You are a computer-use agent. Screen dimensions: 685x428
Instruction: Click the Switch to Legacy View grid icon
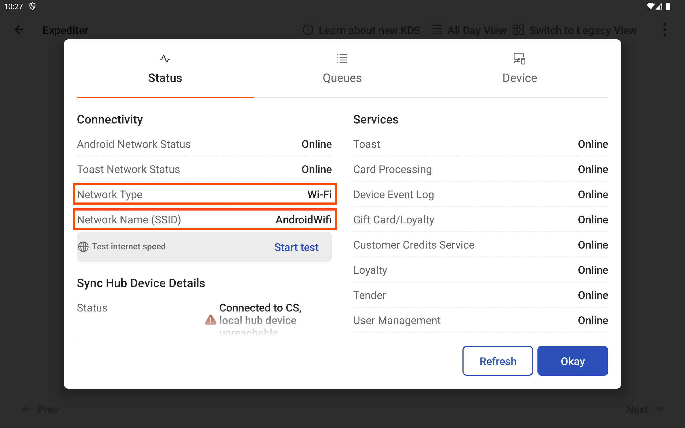(519, 30)
